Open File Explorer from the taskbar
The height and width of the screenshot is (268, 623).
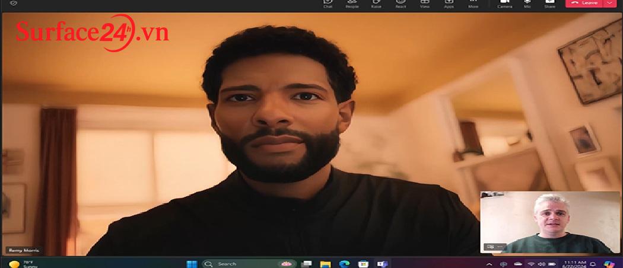[x=325, y=263]
